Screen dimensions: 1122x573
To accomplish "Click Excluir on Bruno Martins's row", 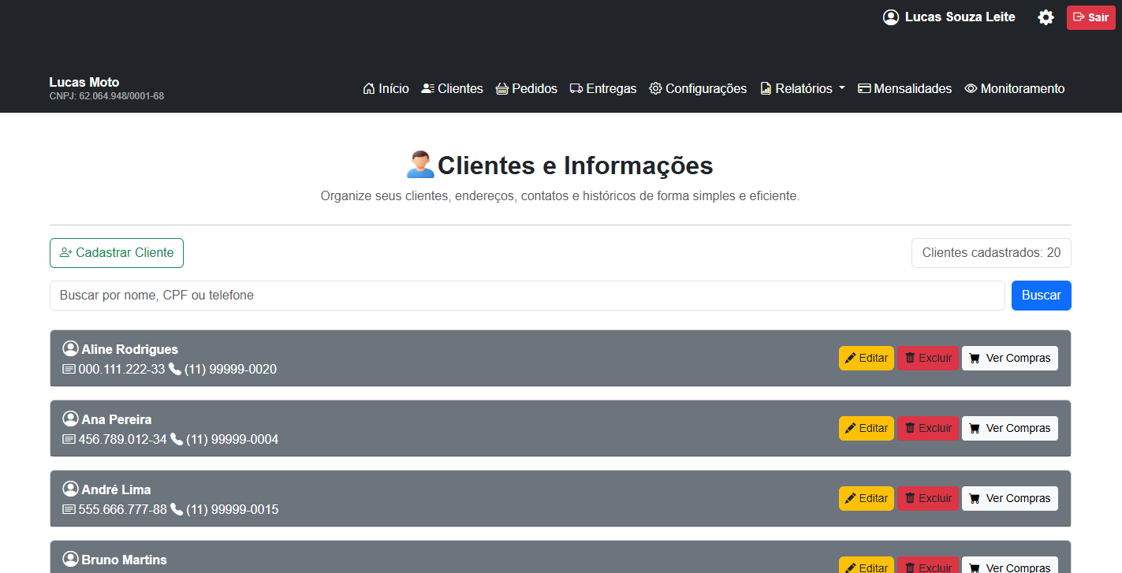I will [x=927, y=566].
